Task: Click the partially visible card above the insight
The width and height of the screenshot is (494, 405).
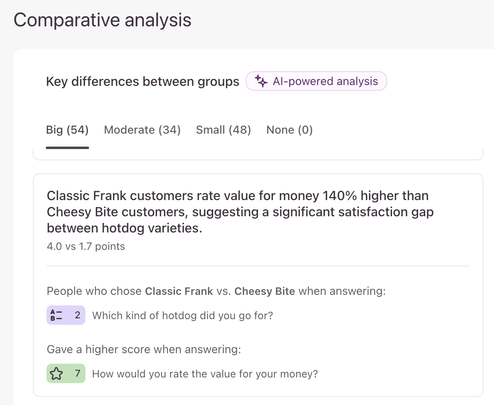Action: (x=258, y=154)
